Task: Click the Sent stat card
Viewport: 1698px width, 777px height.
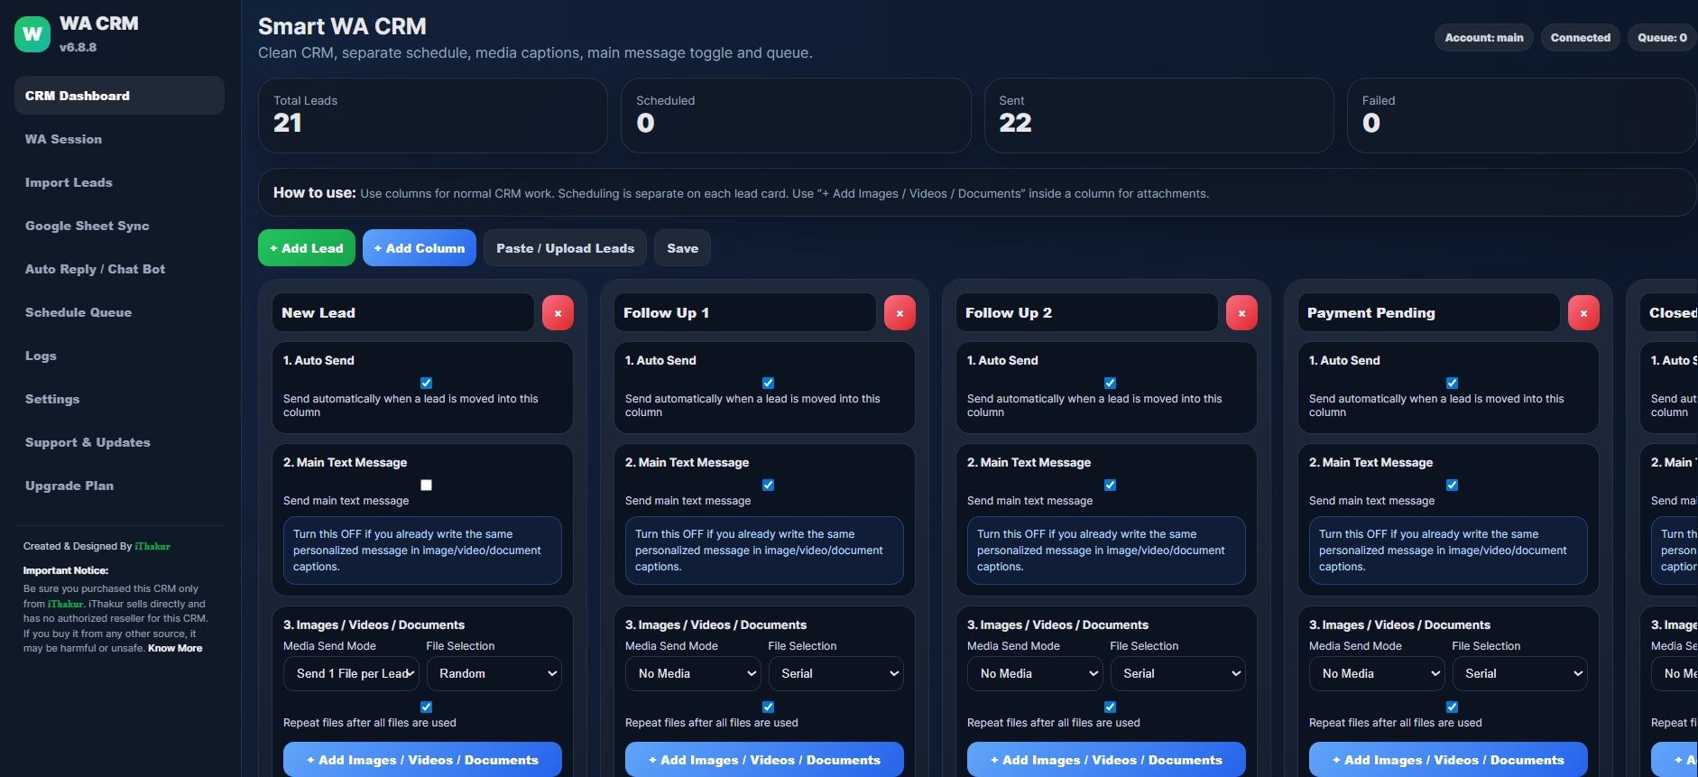Action: [1159, 116]
